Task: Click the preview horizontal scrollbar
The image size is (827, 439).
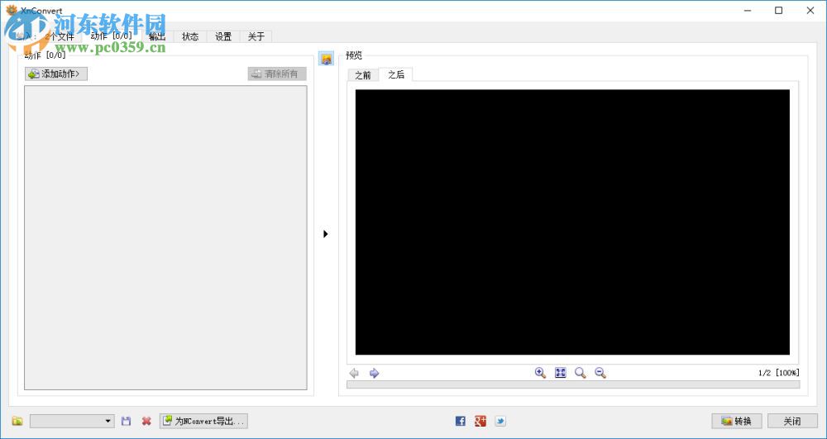Action: (x=573, y=384)
